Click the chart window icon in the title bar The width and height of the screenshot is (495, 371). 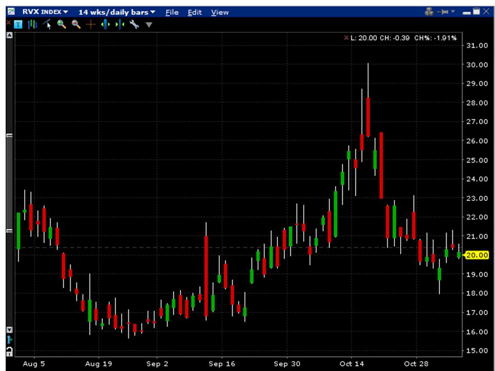[x=11, y=12]
